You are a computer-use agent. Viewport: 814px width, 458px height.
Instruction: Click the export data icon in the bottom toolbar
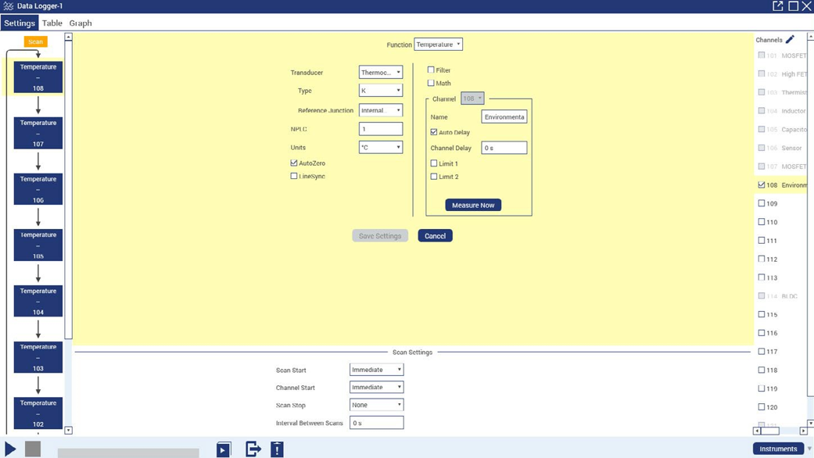click(252, 449)
